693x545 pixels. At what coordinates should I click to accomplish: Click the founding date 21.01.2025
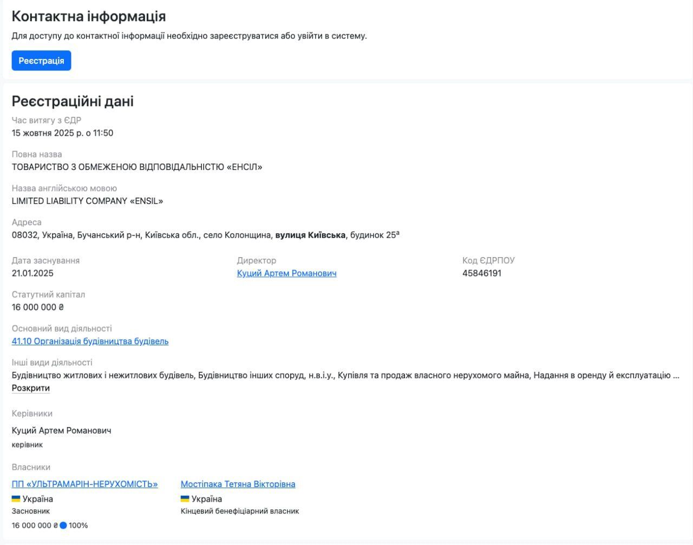click(x=32, y=273)
